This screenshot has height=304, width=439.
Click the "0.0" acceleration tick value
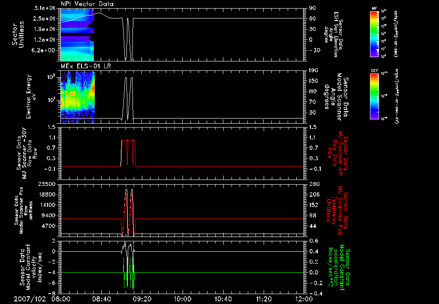313,272
